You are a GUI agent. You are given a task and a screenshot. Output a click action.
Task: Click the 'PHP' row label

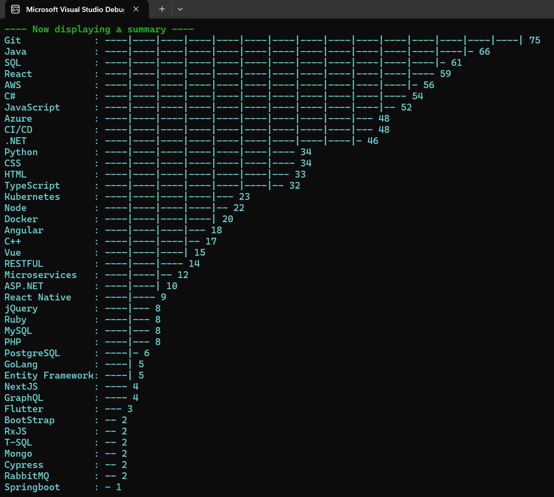13,342
